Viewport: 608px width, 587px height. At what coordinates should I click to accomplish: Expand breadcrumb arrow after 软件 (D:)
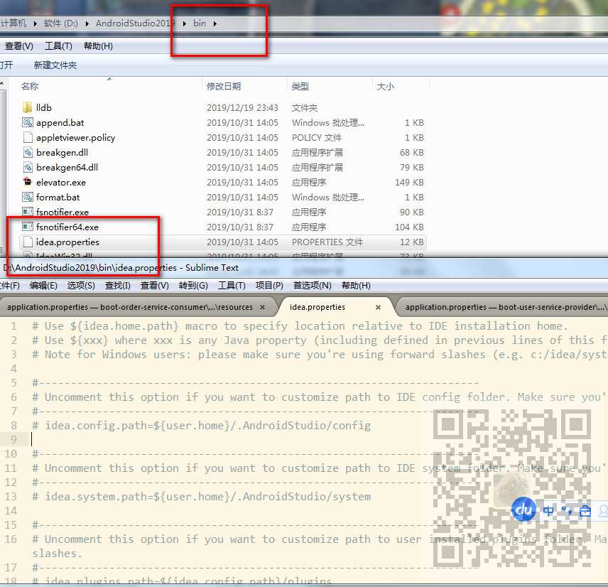pos(87,23)
